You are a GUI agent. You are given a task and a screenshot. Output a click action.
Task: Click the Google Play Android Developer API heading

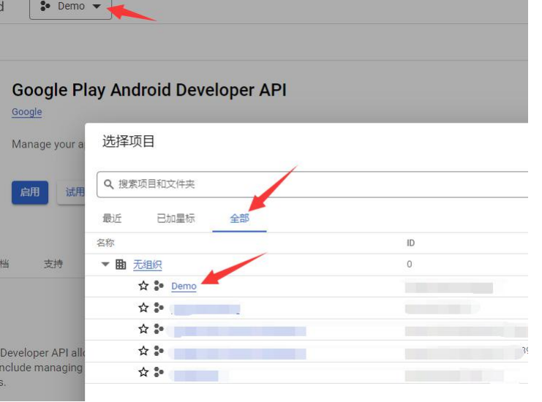(149, 90)
